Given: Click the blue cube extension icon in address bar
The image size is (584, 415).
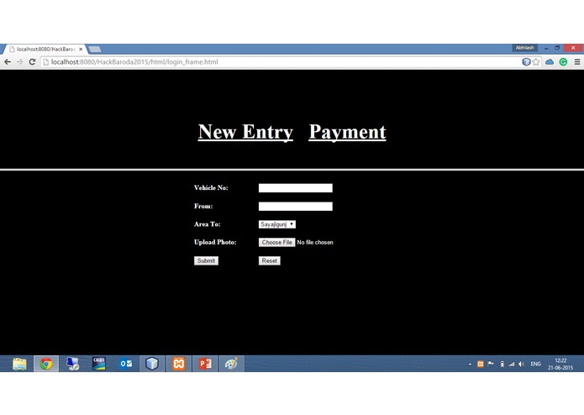Looking at the screenshot, I should (x=526, y=62).
